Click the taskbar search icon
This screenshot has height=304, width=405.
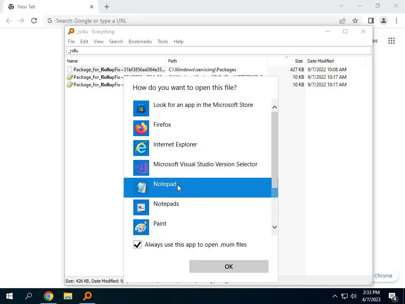28,296
